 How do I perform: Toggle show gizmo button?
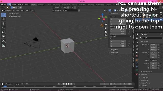point(110,10)
